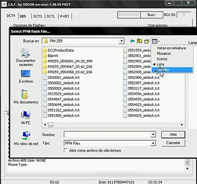This screenshot has height=184, width=197.
Task: Switch to the DCT3 tab
Action: 38,16
